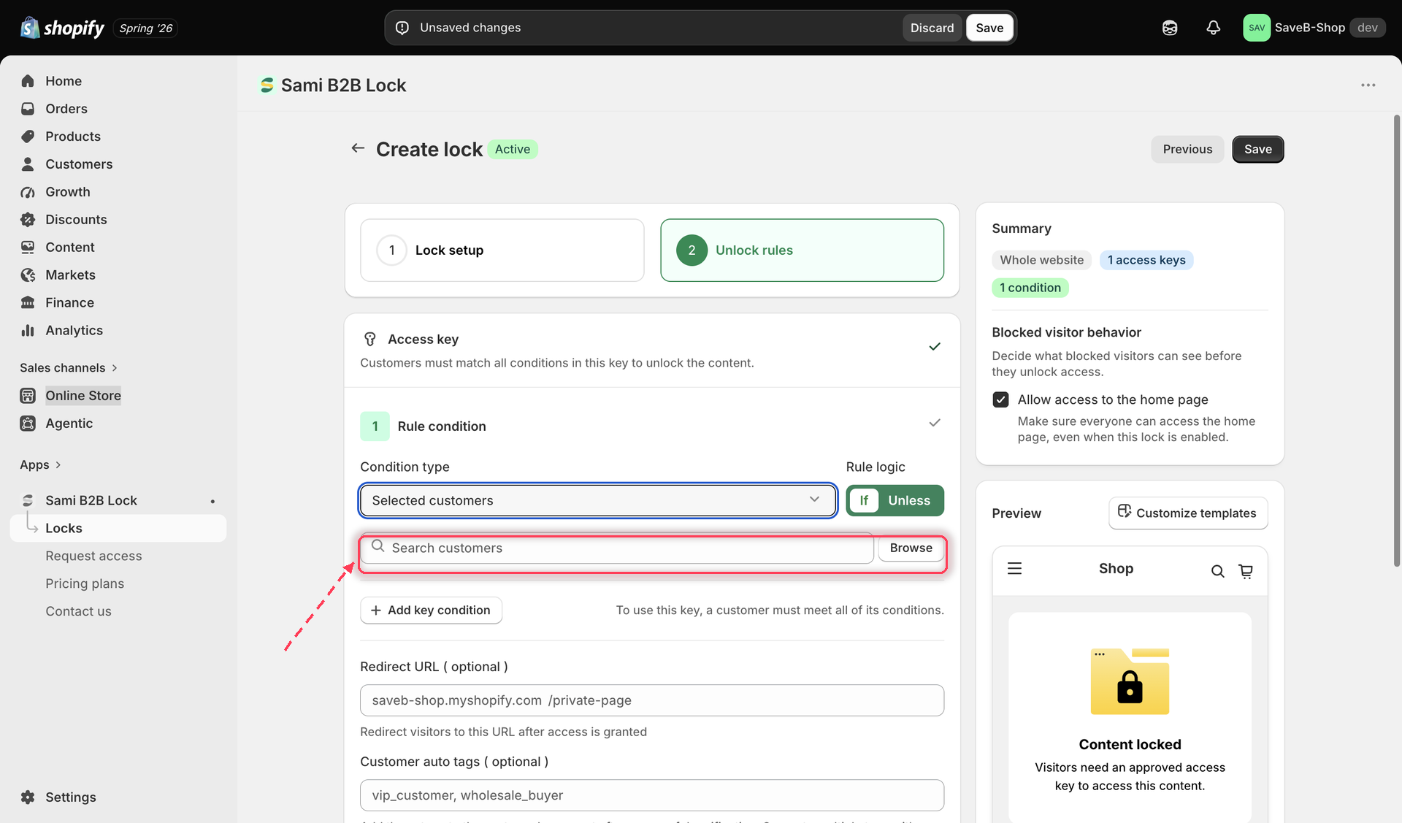Open the Sidekick assistant icon

[1170, 28]
